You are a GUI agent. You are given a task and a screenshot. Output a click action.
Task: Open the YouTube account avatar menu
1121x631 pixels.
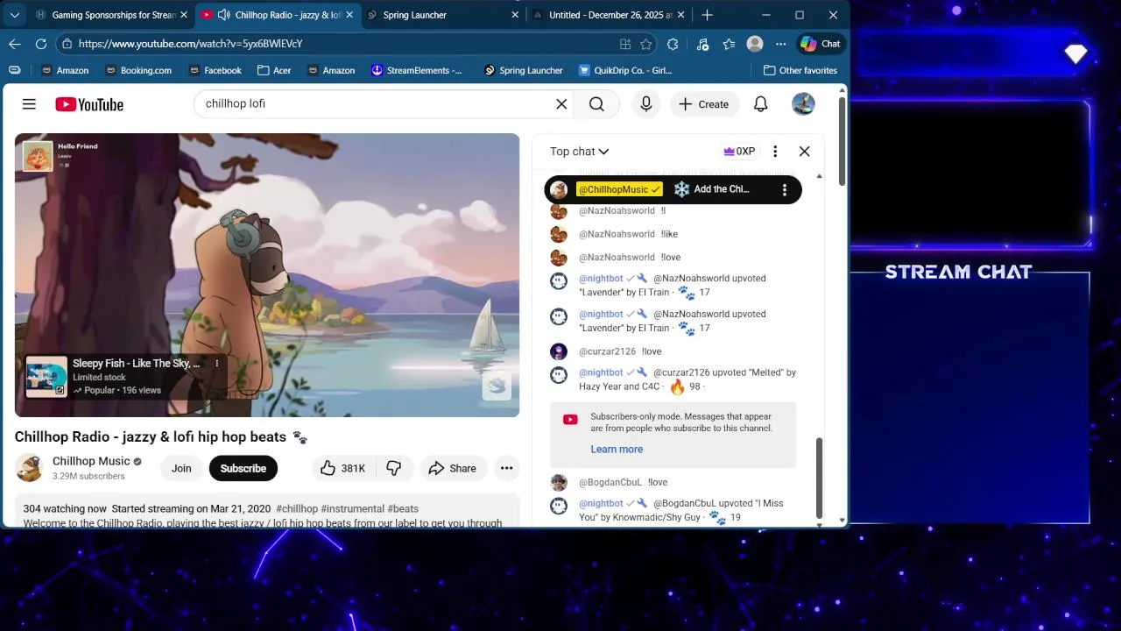pos(803,104)
